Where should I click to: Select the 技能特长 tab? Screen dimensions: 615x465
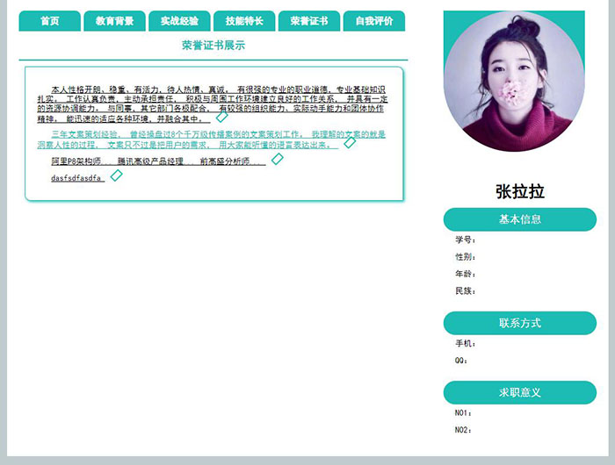244,21
